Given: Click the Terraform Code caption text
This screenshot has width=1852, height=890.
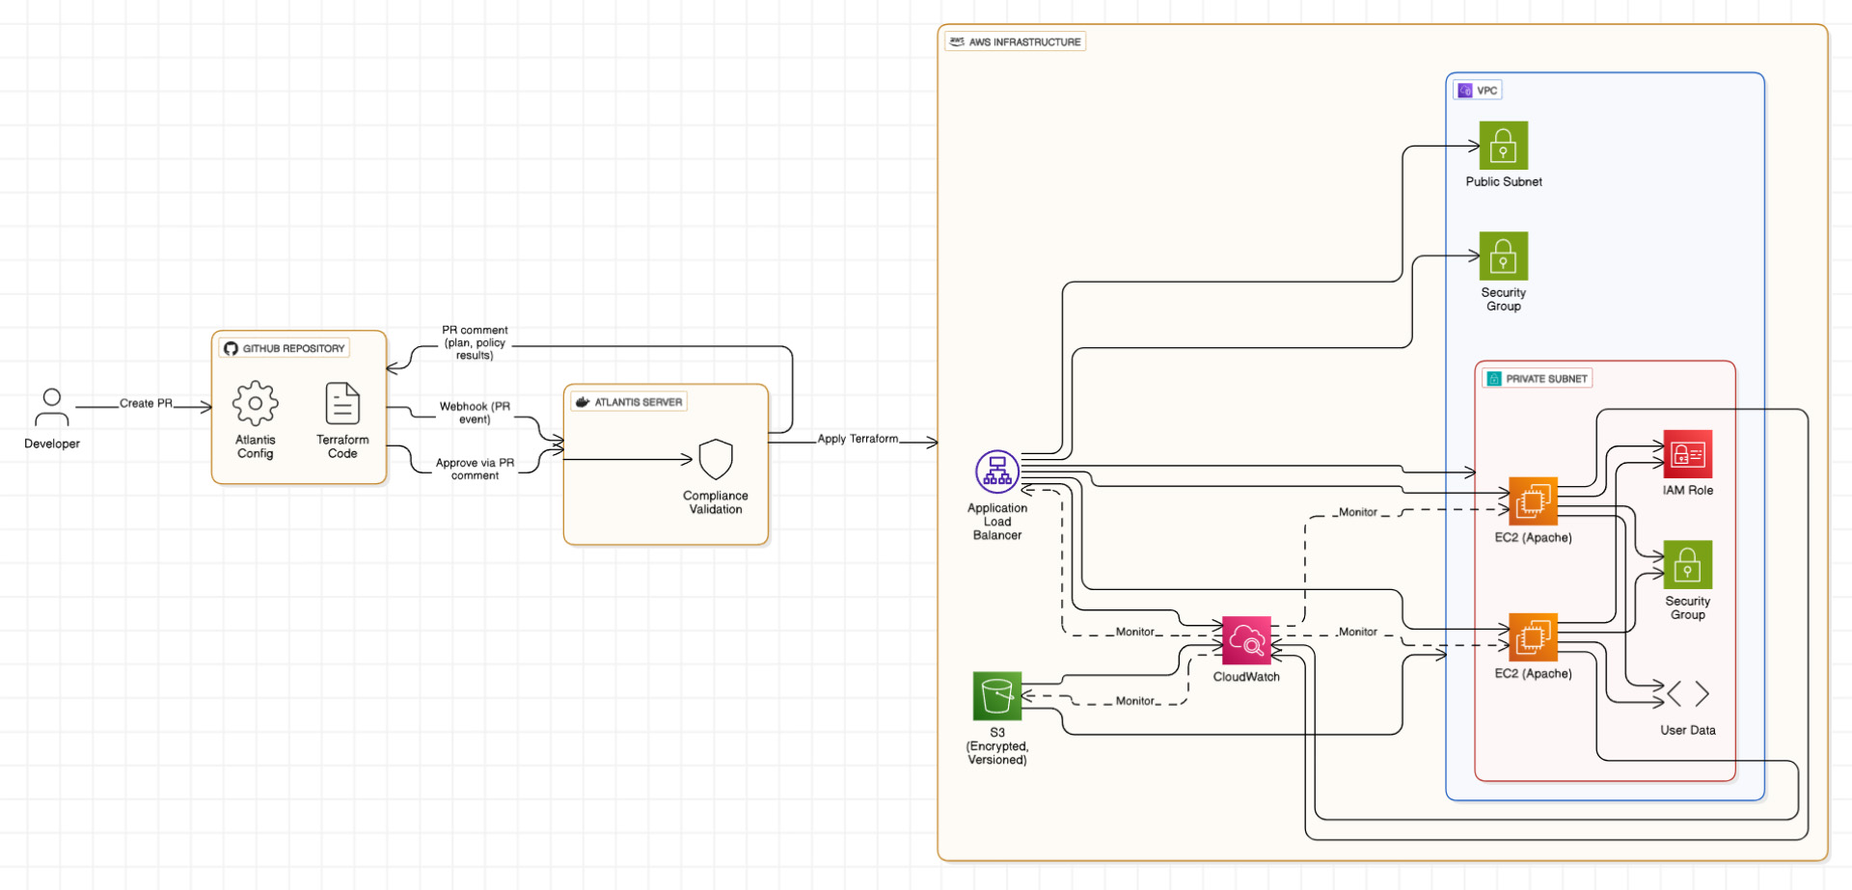Looking at the screenshot, I should coord(342,446).
